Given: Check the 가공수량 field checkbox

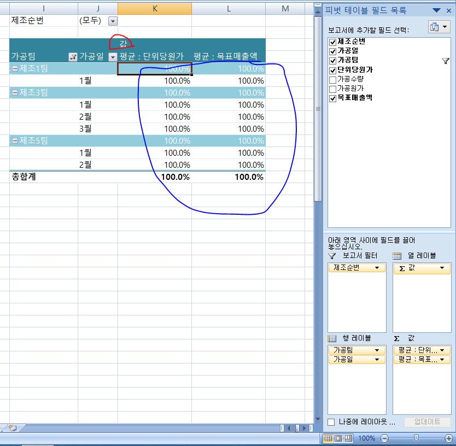Looking at the screenshot, I should [332, 79].
